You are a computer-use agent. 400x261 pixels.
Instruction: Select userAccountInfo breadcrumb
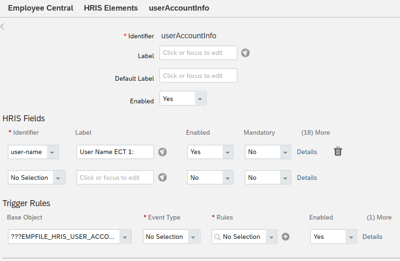179,8
